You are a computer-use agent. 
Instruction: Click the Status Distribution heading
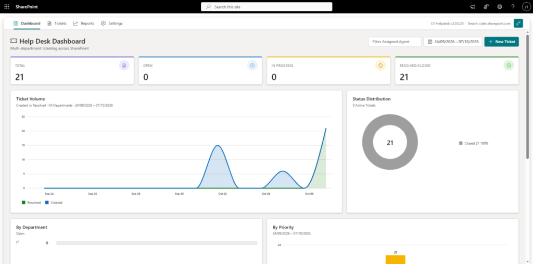372,99
